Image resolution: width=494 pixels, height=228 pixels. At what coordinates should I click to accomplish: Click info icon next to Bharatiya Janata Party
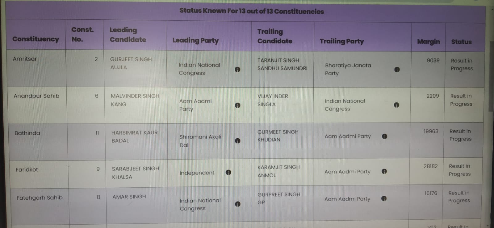pyautogui.click(x=397, y=70)
